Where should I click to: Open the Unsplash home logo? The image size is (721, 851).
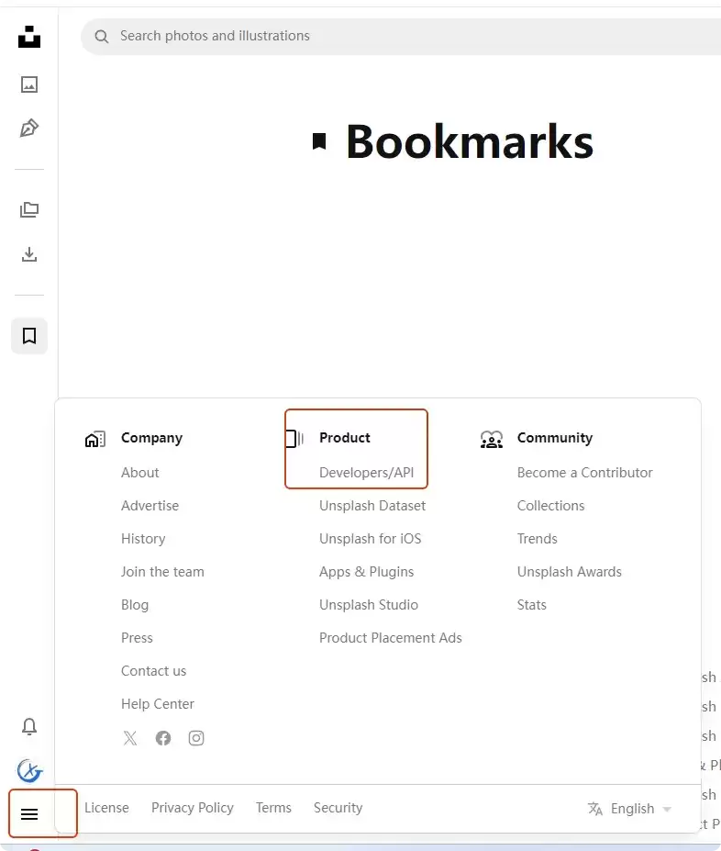tap(29, 37)
